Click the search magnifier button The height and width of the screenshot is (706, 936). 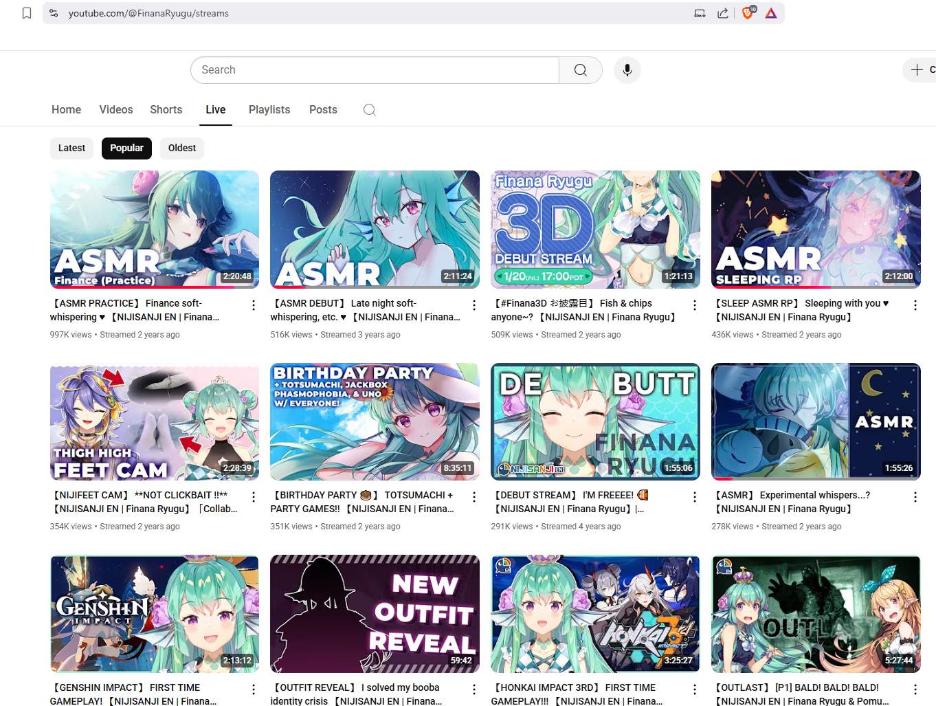[x=580, y=70]
